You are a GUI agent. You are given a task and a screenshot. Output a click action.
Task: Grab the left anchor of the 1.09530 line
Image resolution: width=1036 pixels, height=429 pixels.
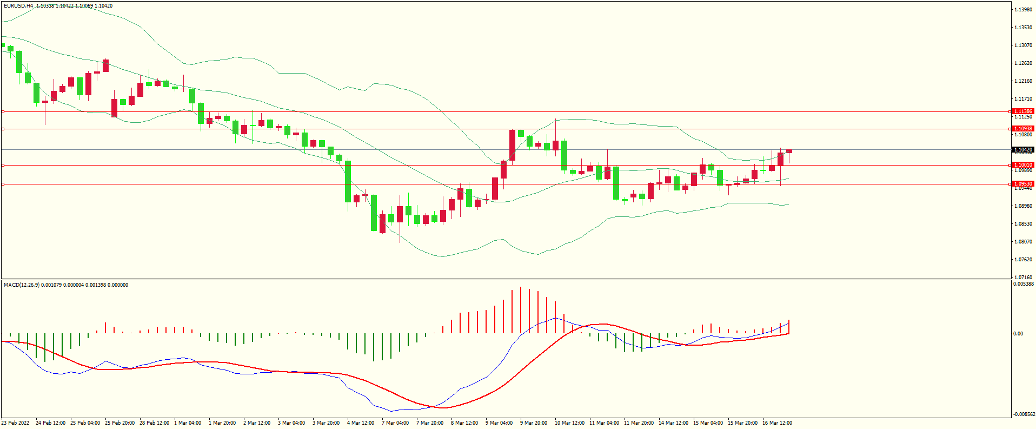click(3, 184)
